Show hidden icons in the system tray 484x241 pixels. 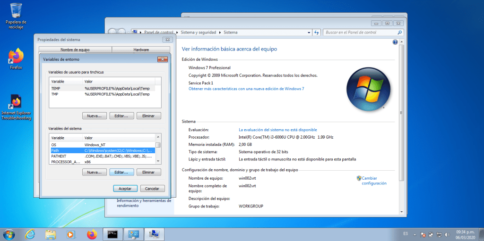(415, 234)
